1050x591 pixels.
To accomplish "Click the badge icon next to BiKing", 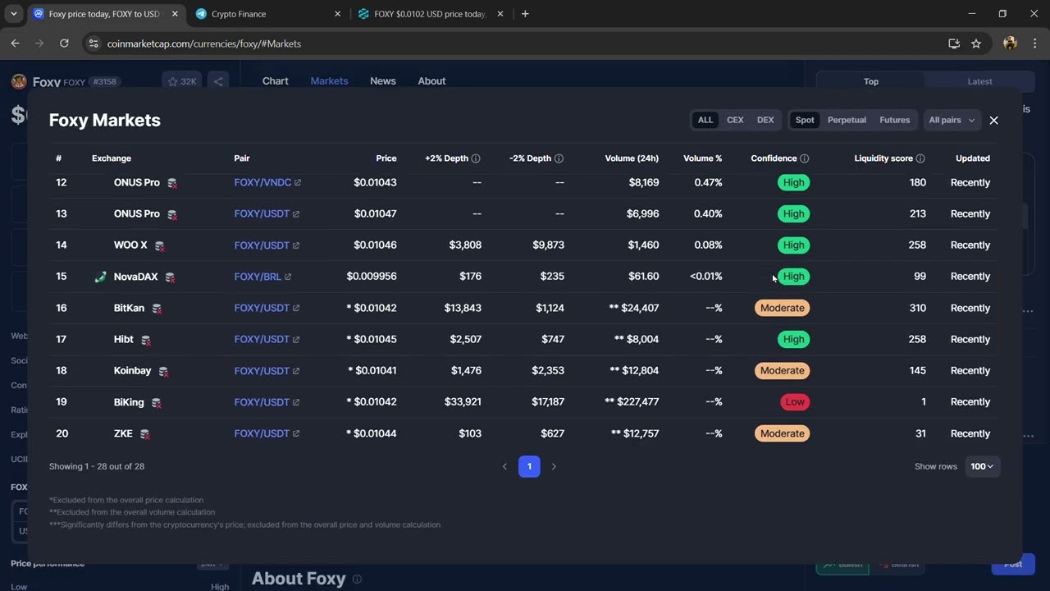I will click(156, 402).
